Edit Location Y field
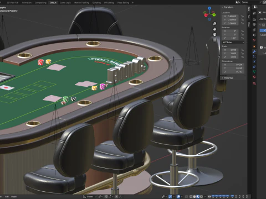This screenshot has width=266, height=199. tap(231, 20)
